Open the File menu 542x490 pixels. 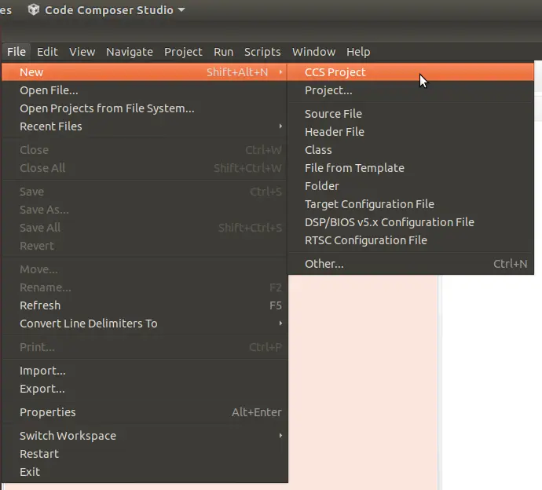pos(16,52)
